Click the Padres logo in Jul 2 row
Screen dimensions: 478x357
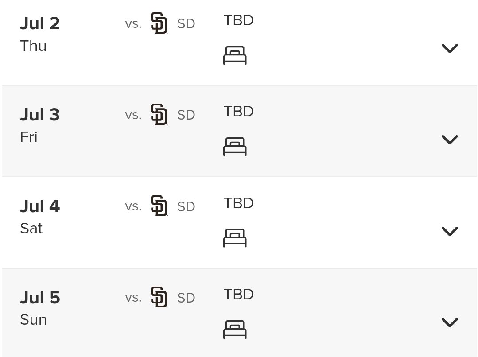159,23
